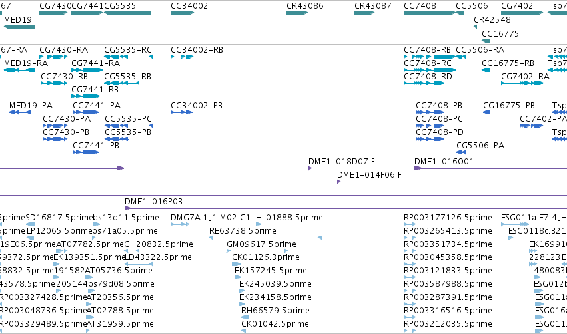Screen dimensions: 567x334
Task: Click the CR43086 gene glyph
Action: 297,13
